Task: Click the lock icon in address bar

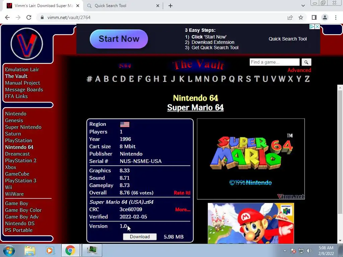Action: (42, 17)
